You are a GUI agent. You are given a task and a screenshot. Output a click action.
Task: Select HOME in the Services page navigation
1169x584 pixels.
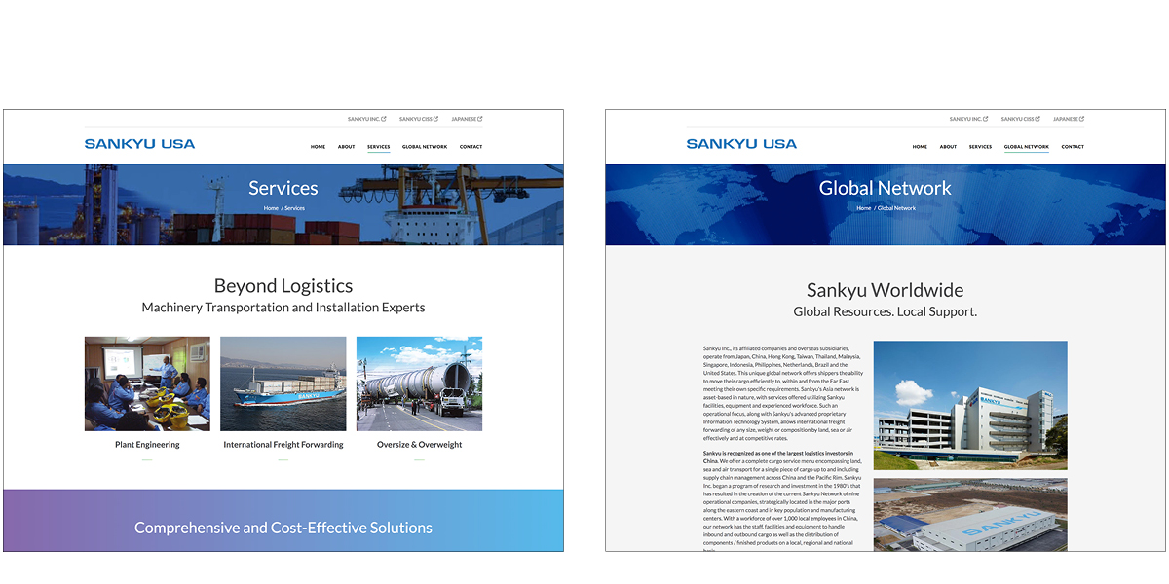pos(318,147)
